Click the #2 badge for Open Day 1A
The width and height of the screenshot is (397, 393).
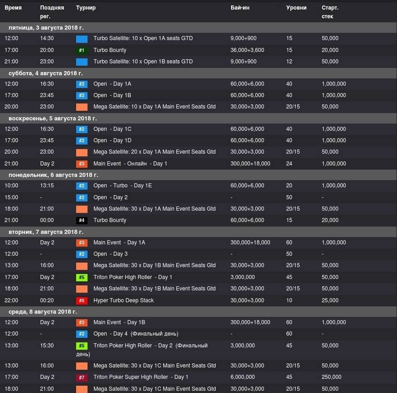(82, 84)
